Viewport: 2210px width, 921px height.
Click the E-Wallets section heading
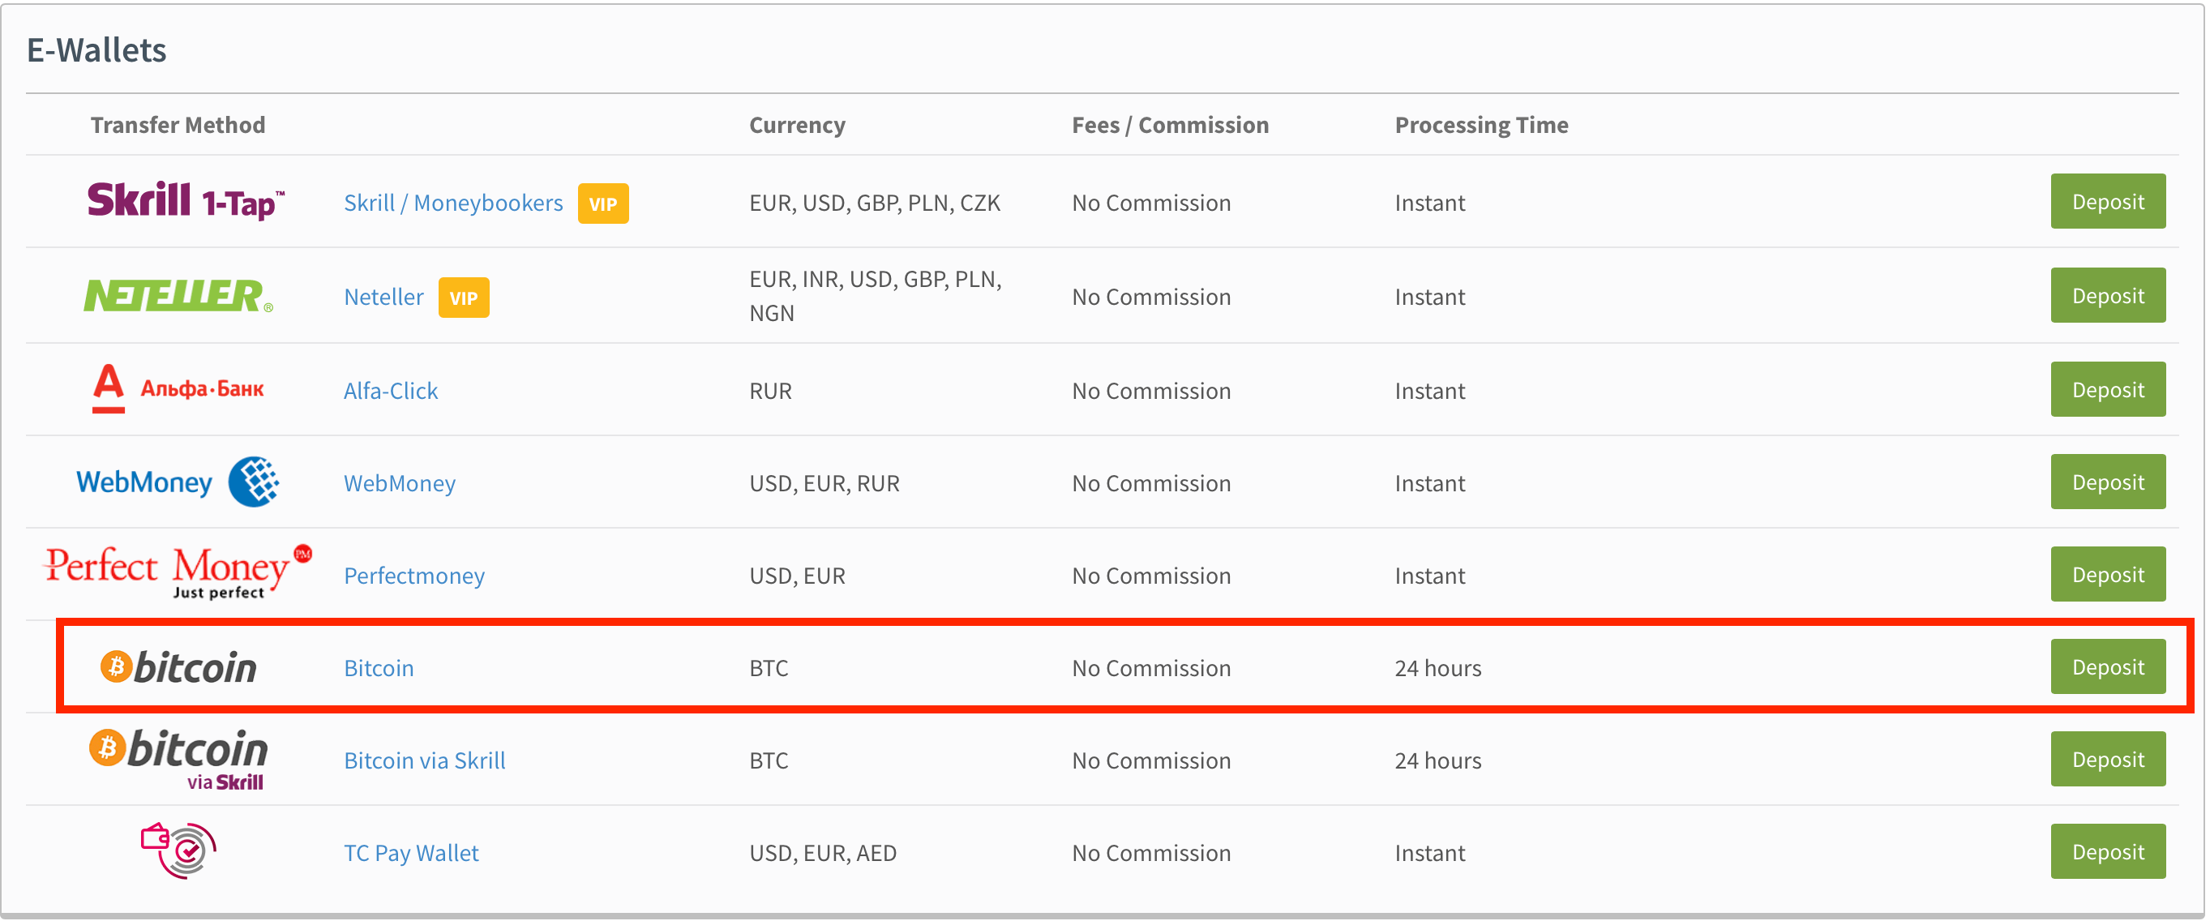(x=97, y=49)
